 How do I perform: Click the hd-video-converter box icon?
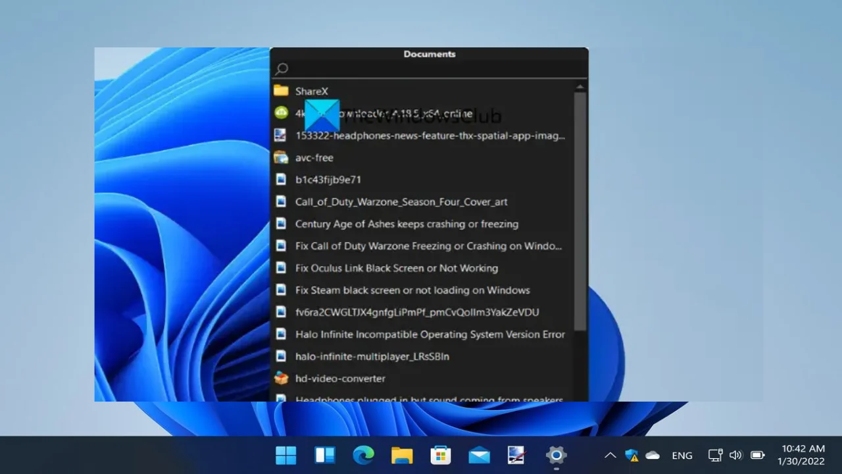coord(281,378)
